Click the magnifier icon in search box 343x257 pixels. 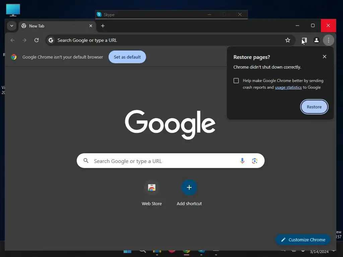click(86, 161)
